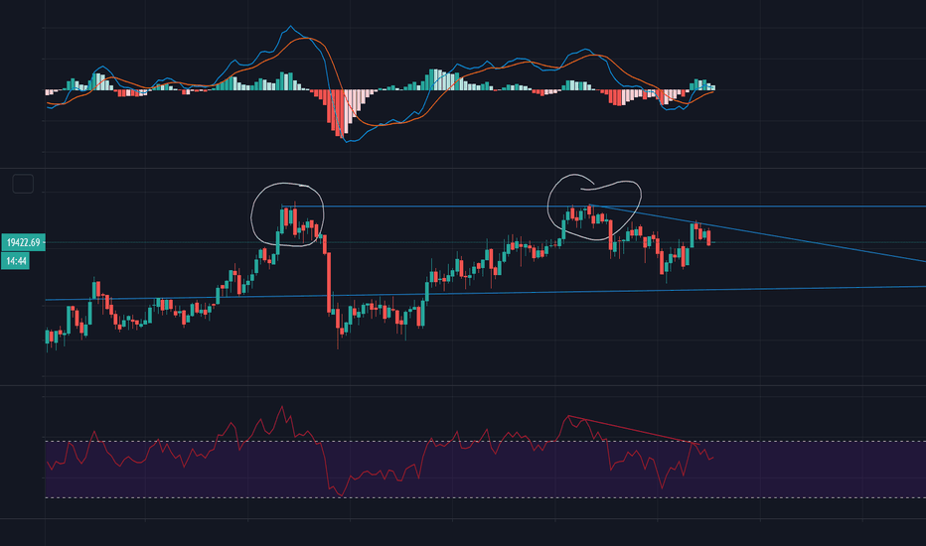
Task: Select the lower dashed RSI band line
Action: click(484, 497)
